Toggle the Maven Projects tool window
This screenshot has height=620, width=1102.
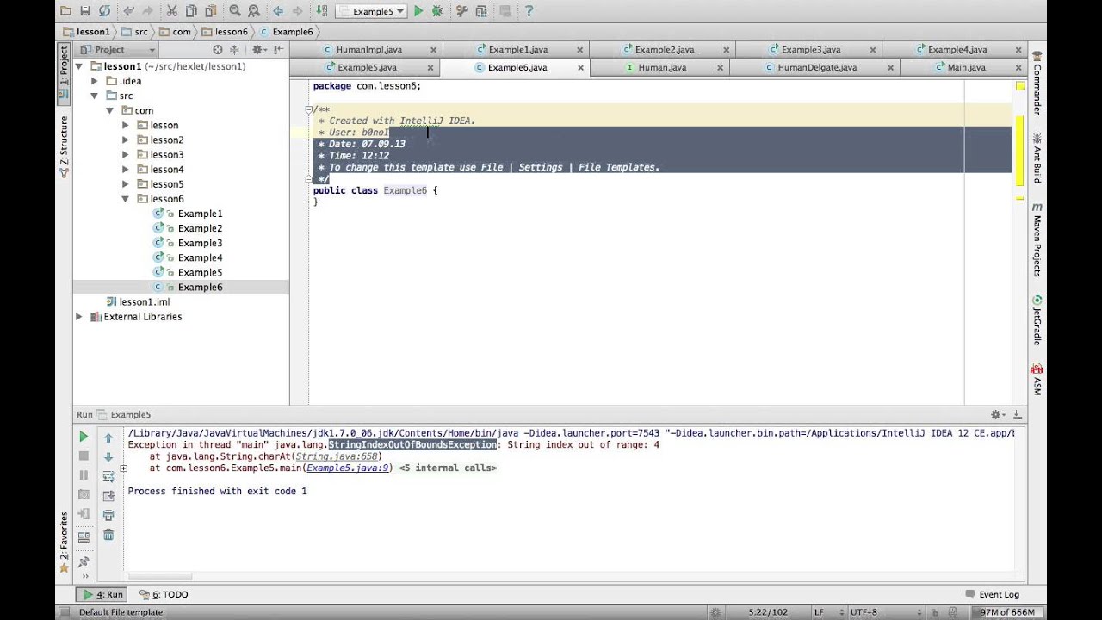click(1037, 240)
